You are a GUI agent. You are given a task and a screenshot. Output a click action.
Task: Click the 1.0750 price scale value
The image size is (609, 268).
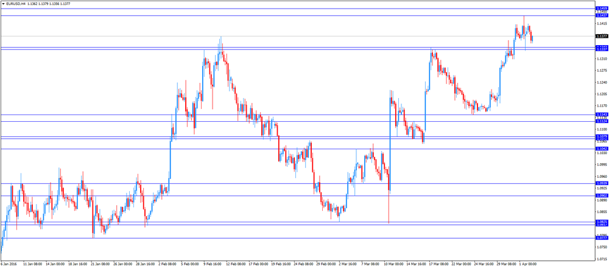(602, 247)
